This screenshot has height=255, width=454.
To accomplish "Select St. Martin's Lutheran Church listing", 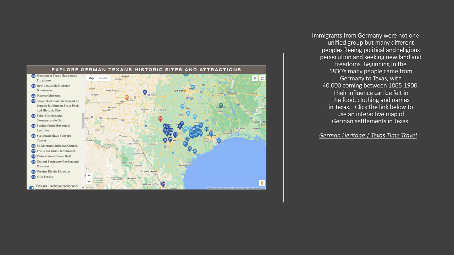I will (x=55, y=146).
